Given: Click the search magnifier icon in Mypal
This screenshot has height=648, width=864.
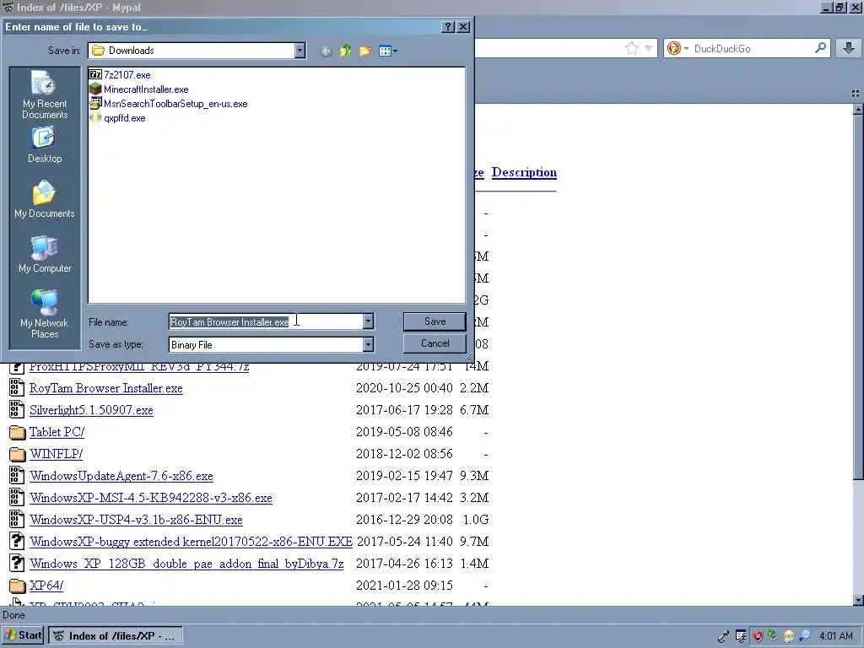Looking at the screenshot, I should [x=820, y=48].
